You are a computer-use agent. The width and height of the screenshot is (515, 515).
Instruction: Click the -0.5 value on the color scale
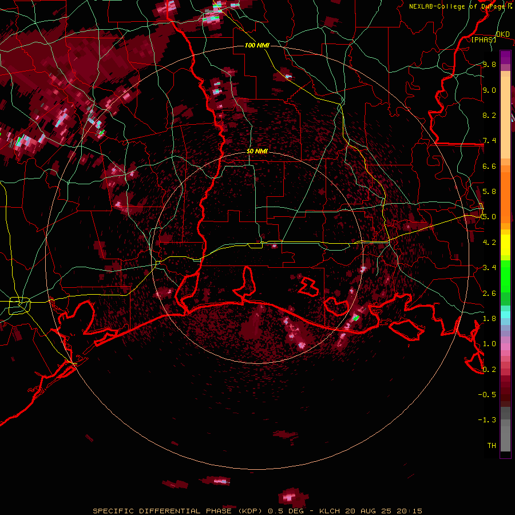pos(487,395)
